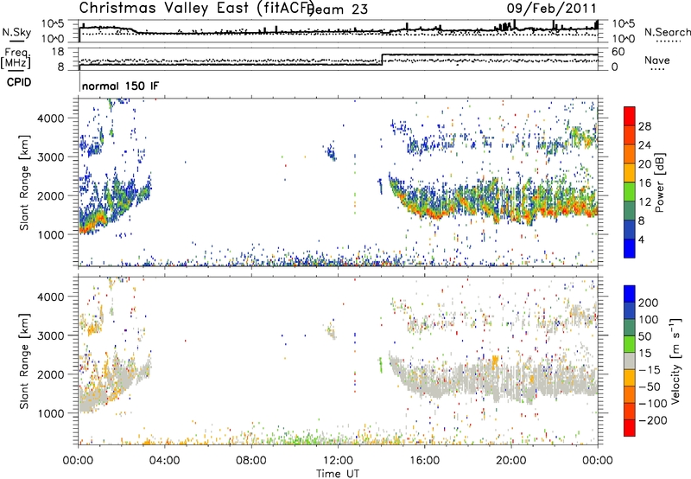Click Slant Range [km] label of velocity panel
The height and width of the screenshot is (479, 691).
pos(25,361)
